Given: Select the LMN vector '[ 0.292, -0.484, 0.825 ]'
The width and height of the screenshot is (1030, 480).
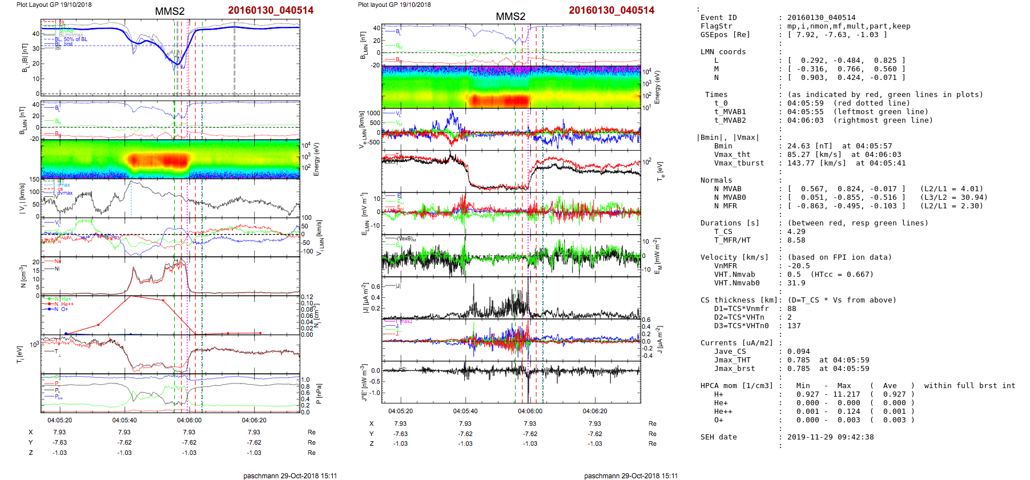Looking at the screenshot, I should (846, 60).
